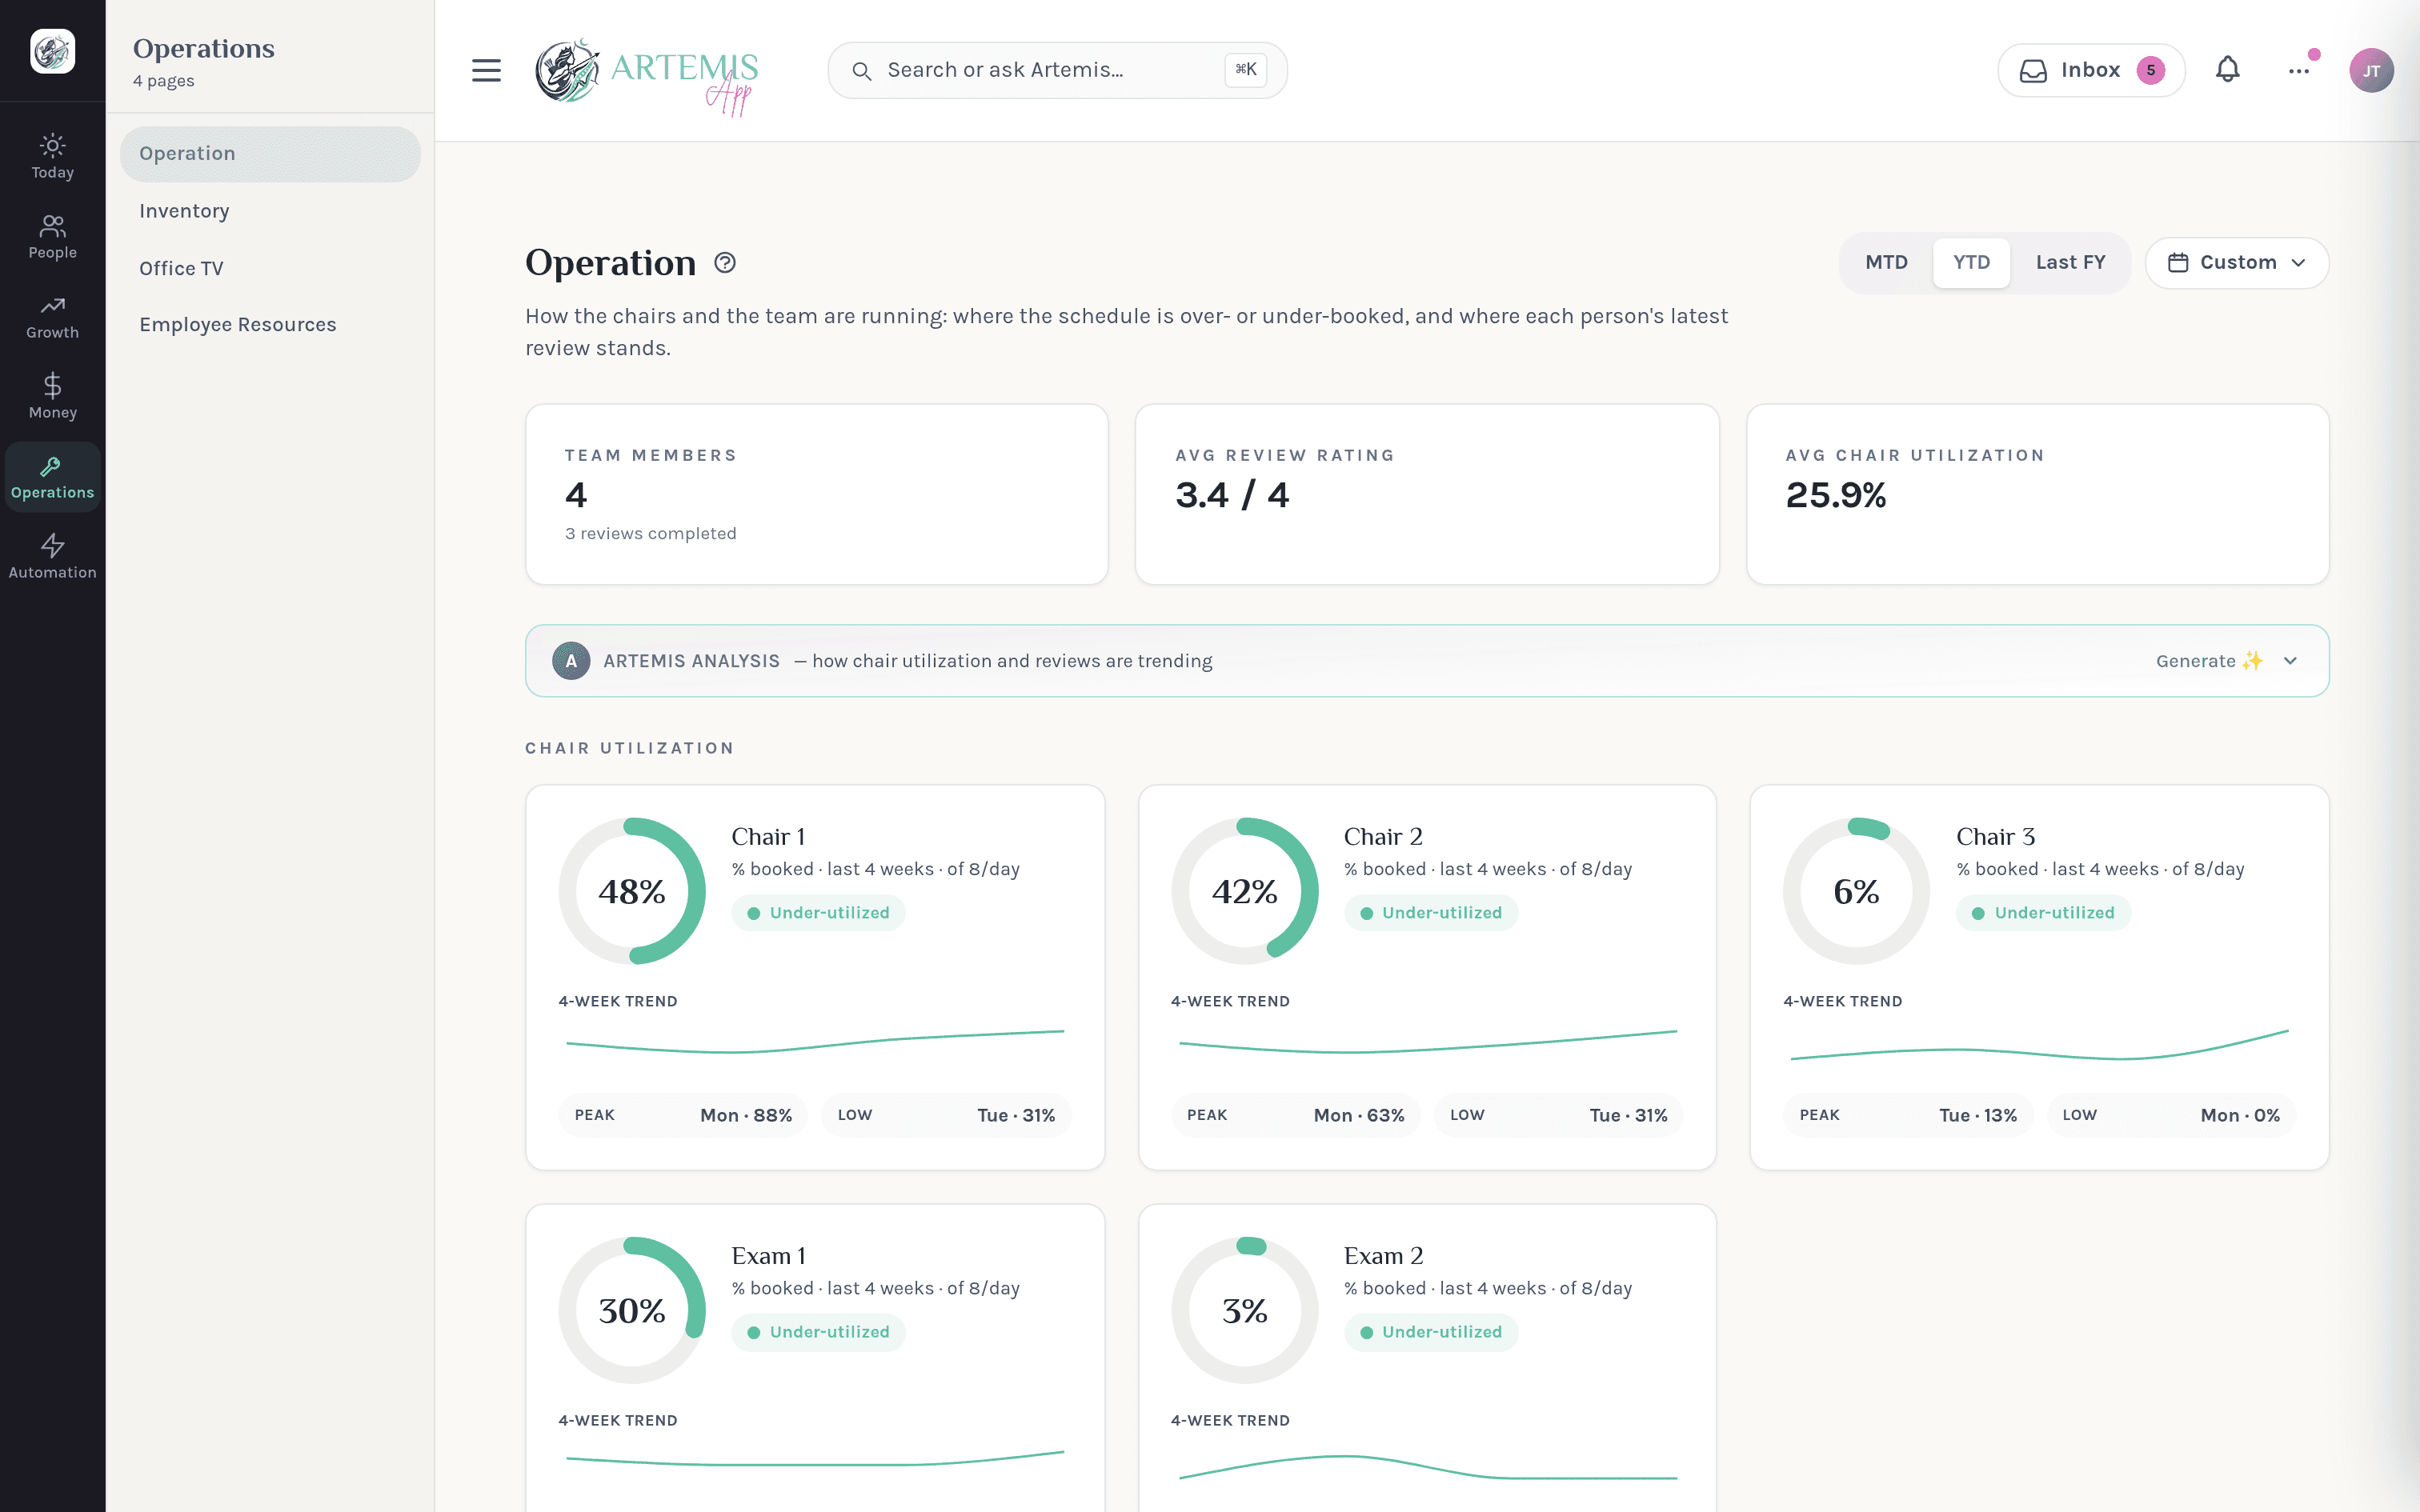The image size is (2420, 1512).
Task: Open the Today section
Action: pyautogui.click(x=52, y=157)
